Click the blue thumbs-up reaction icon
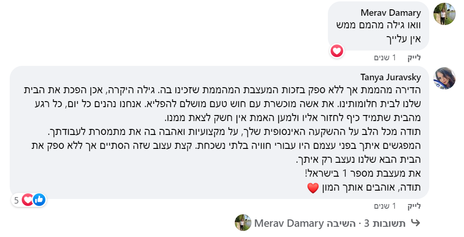Image resolution: width=464 pixels, height=237 pixels. [x=39, y=200]
